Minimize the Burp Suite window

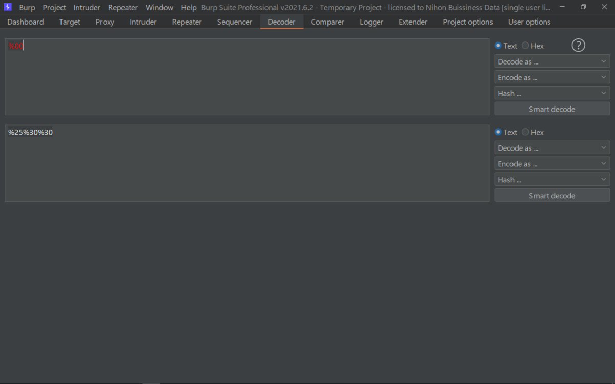click(x=562, y=7)
